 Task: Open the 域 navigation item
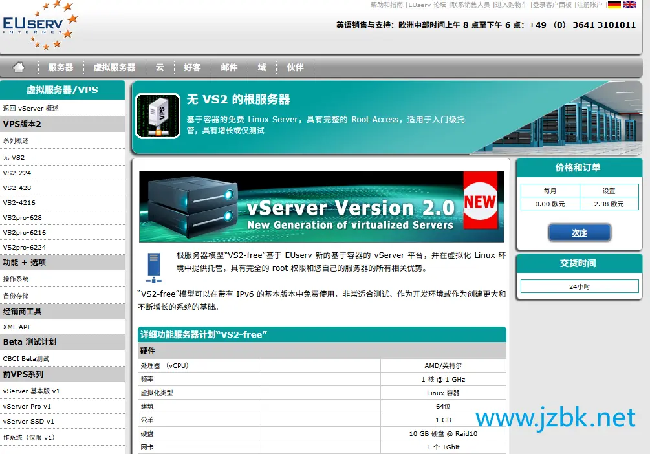point(262,67)
